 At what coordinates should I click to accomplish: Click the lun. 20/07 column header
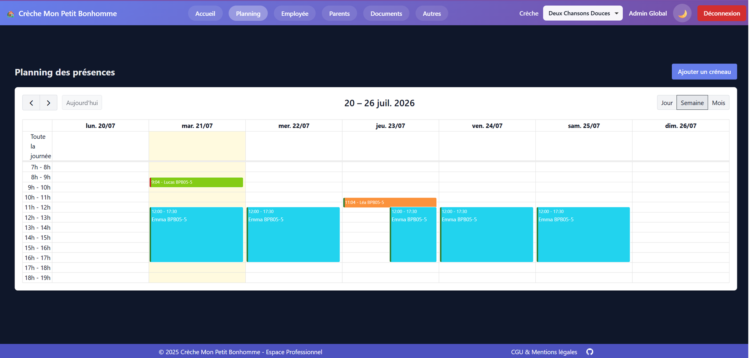[100, 126]
